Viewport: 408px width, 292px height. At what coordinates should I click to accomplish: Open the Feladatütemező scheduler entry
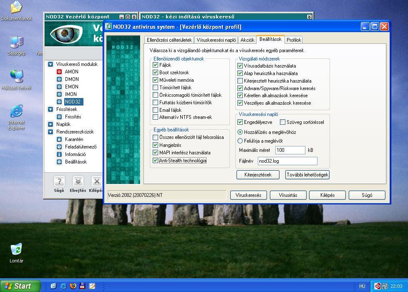(x=76, y=147)
